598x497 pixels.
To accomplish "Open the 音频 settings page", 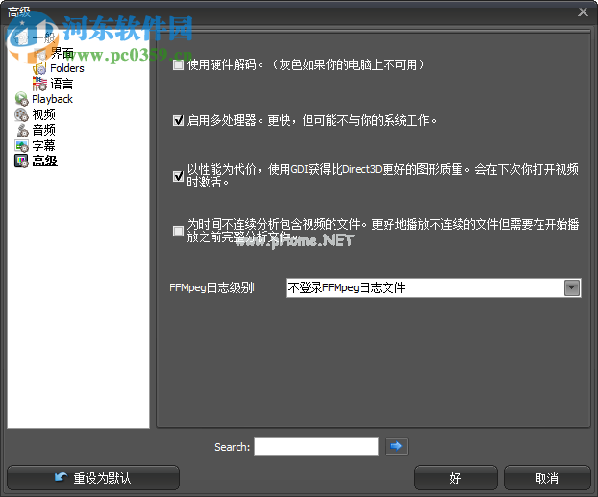I will [x=44, y=130].
